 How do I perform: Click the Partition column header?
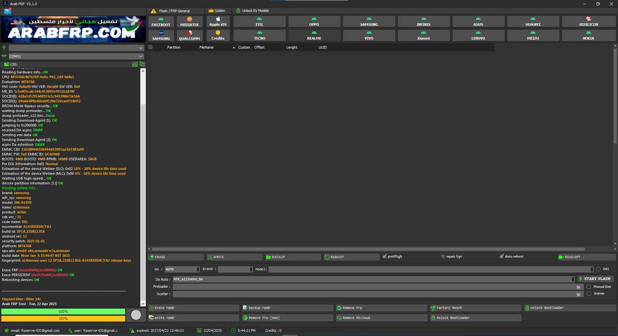tap(174, 47)
